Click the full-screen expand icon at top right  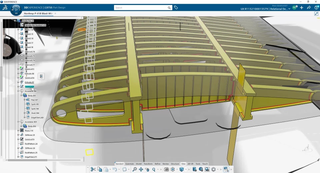point(316,14)
